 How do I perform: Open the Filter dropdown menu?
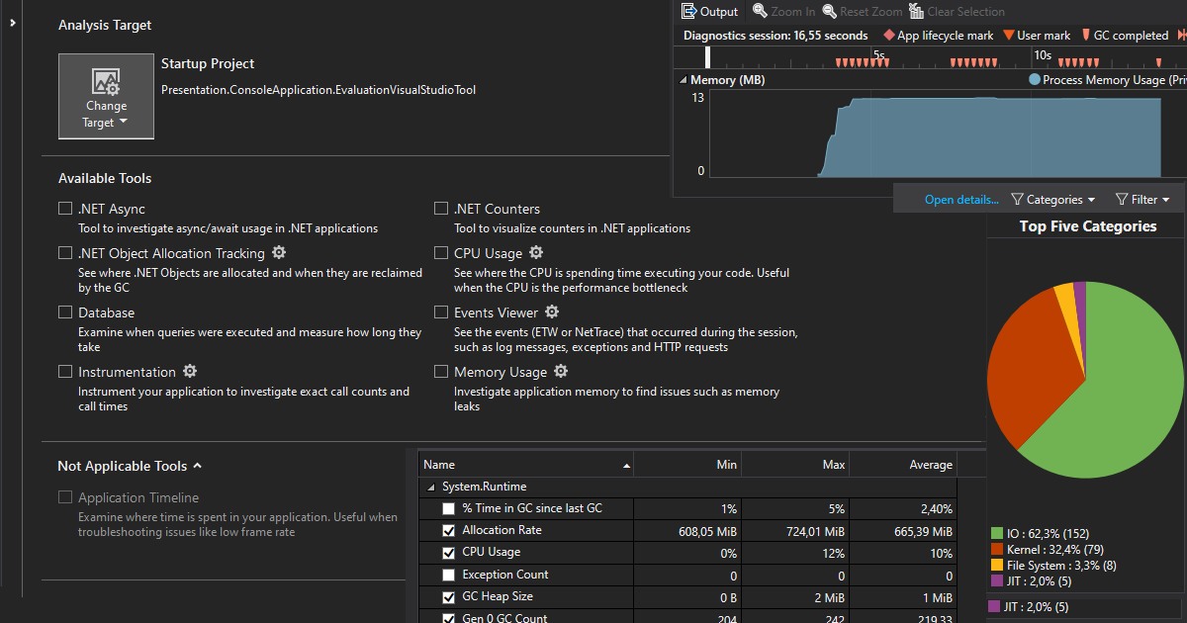1142,200
